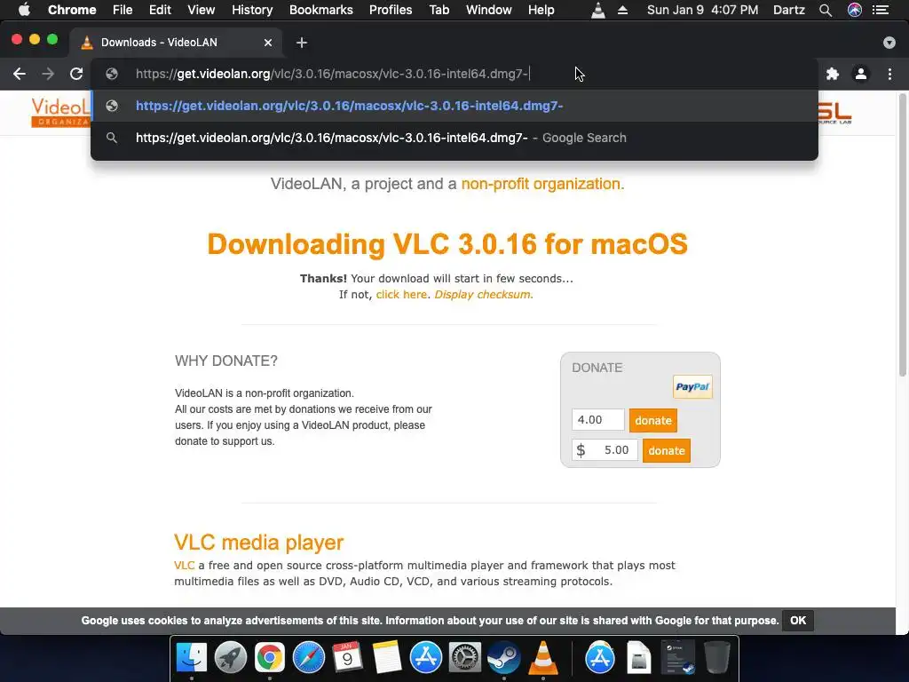Open Siri from the menu bar
This screenshot has width=909, height=682.
tap(855, 10)
